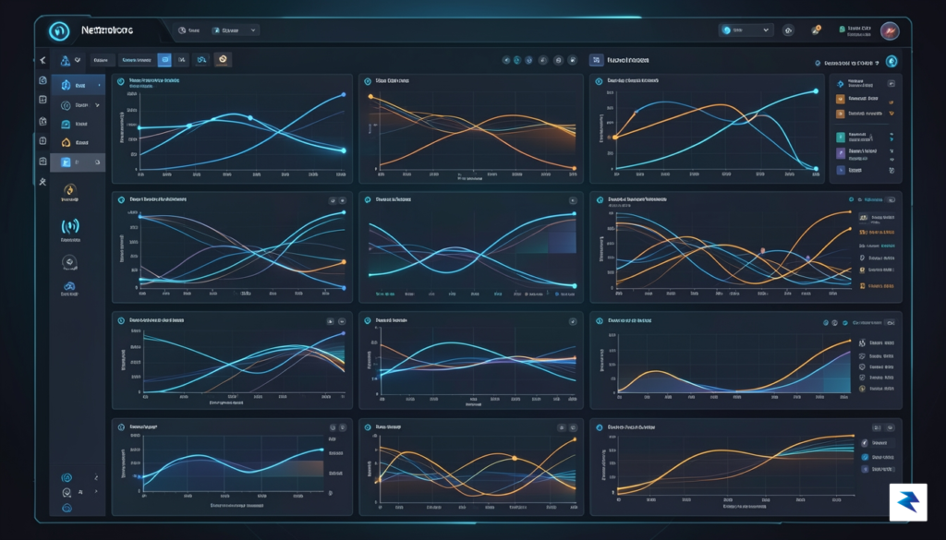946x540 pixels.
Task: Open the cyan broadcast signal sidebar section
Action: tap(70, 229)
